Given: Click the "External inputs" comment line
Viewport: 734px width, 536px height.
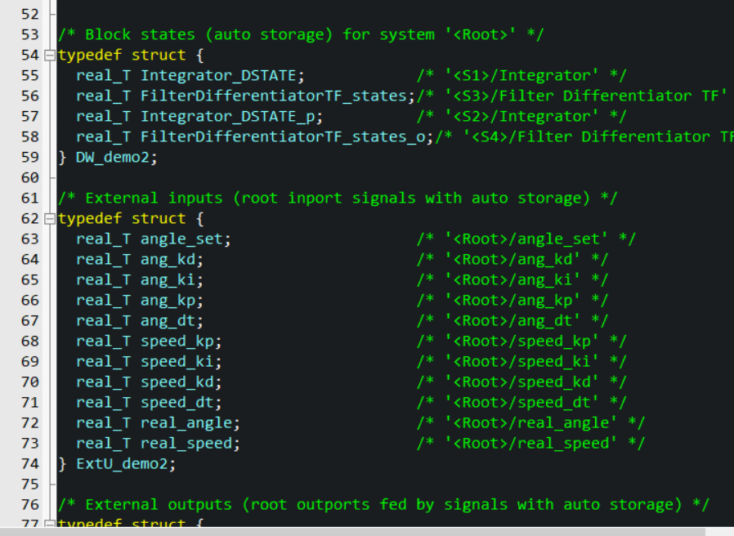Looking at the screenshot, I should coord(337,198).
